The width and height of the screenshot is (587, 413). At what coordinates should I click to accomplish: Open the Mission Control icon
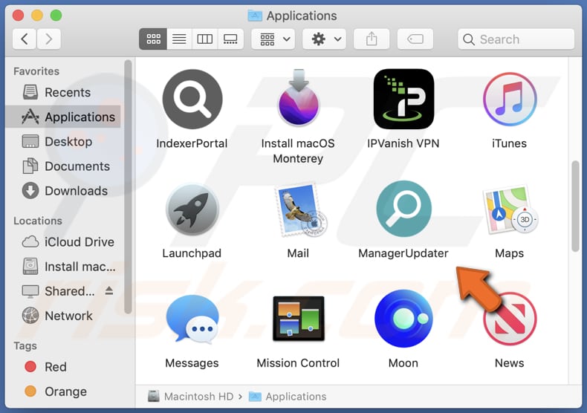[299, 319]
